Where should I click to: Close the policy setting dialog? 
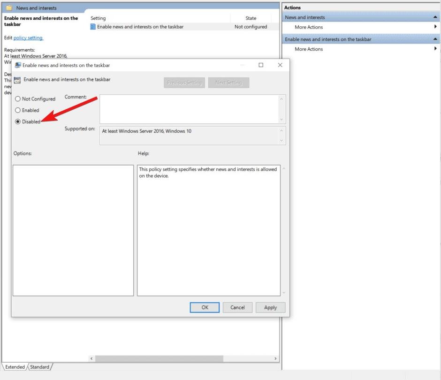pos(280,65)
